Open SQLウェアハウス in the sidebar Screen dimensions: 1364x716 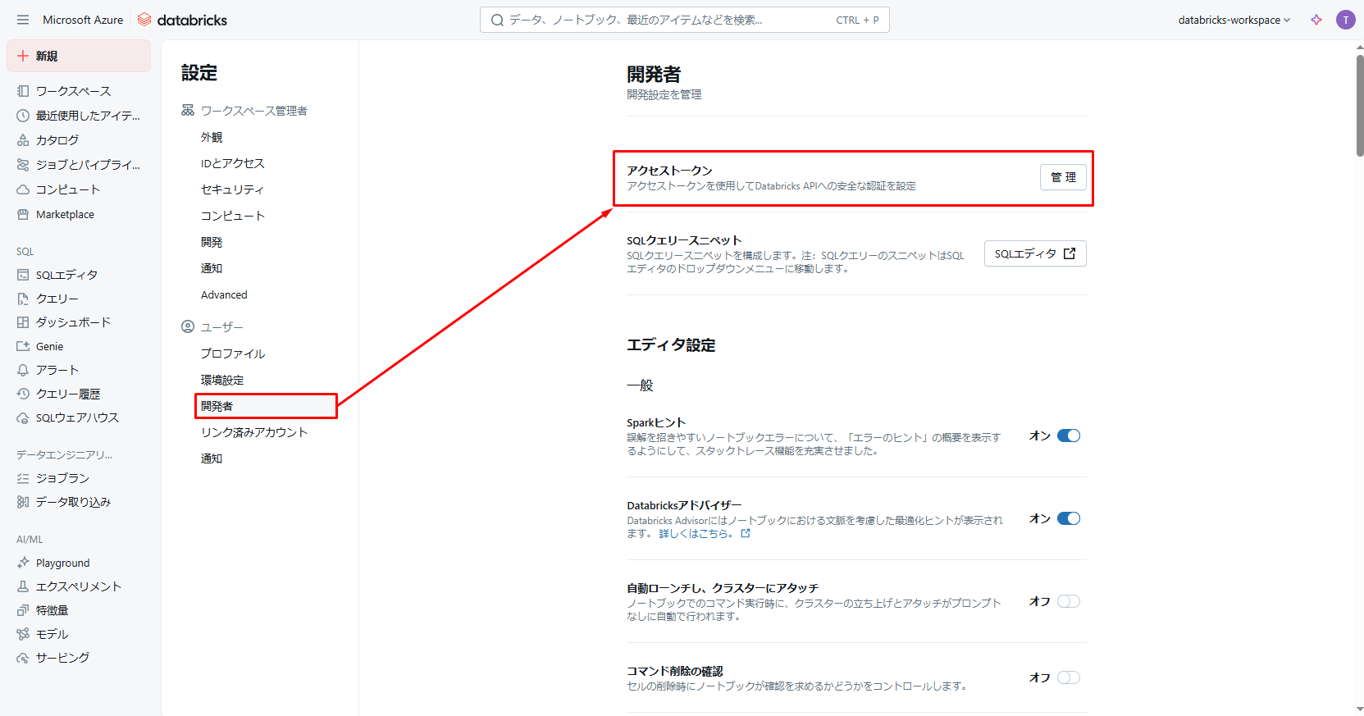77,417
